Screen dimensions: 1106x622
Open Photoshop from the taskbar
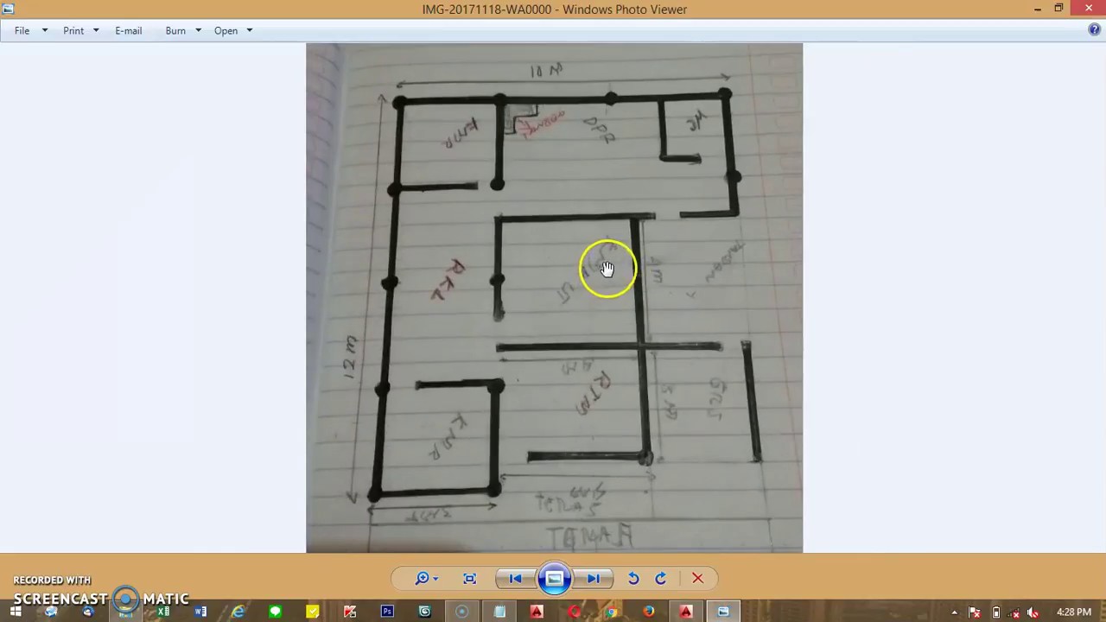coord(387,612)
